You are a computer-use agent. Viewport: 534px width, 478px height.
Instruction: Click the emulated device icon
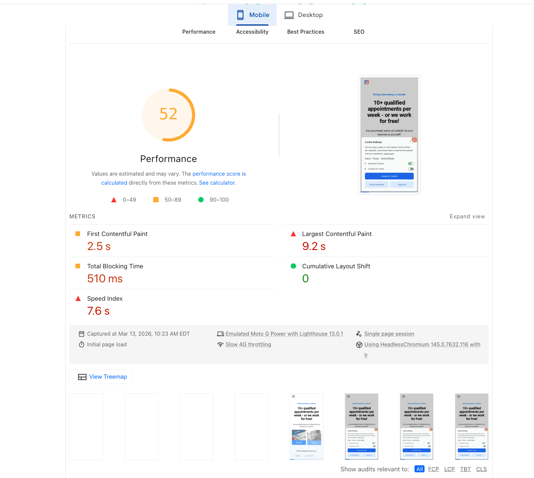(221, 333)
